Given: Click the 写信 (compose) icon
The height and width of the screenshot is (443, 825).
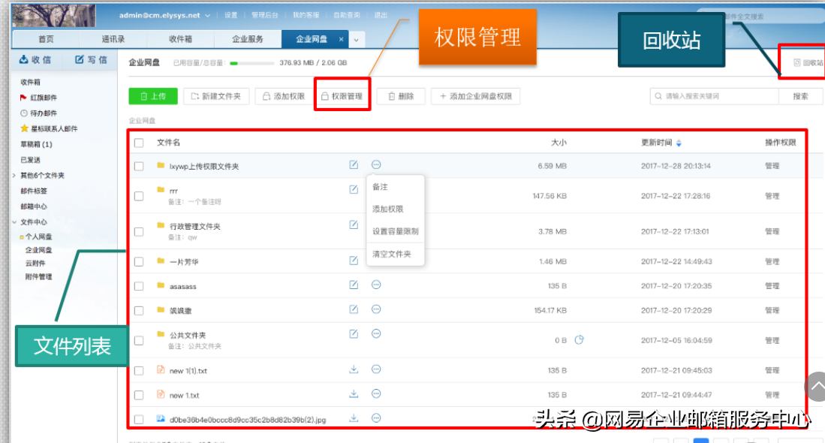Looking at the screenshot, I should coord(83,59).
